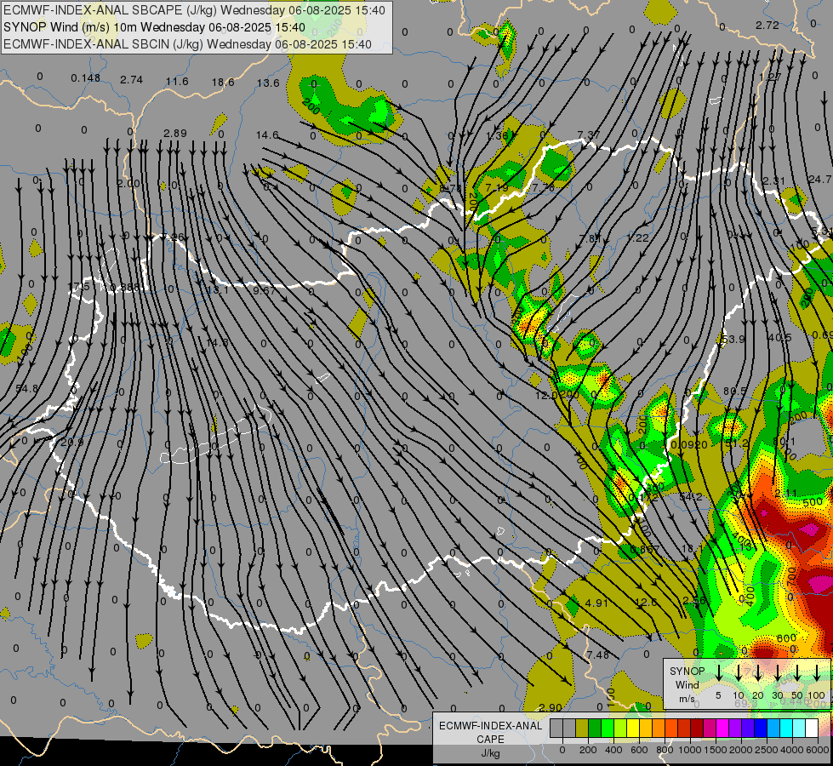Viewport: 833px width, 766px height.
Task: Click the 30 speed label in wind legend
Action: coord(777,695)
